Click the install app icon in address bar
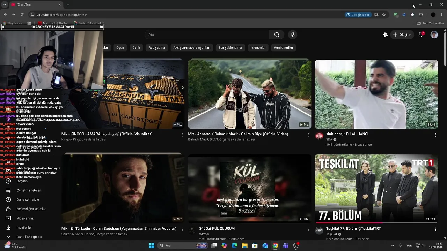The image size is (447, 251). coord(376,15)
